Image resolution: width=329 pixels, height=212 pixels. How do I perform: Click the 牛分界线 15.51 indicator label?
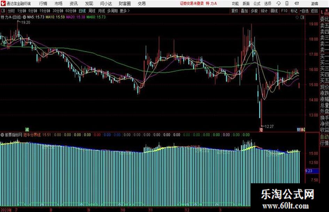pyautogui.click(x=37, y=135)
